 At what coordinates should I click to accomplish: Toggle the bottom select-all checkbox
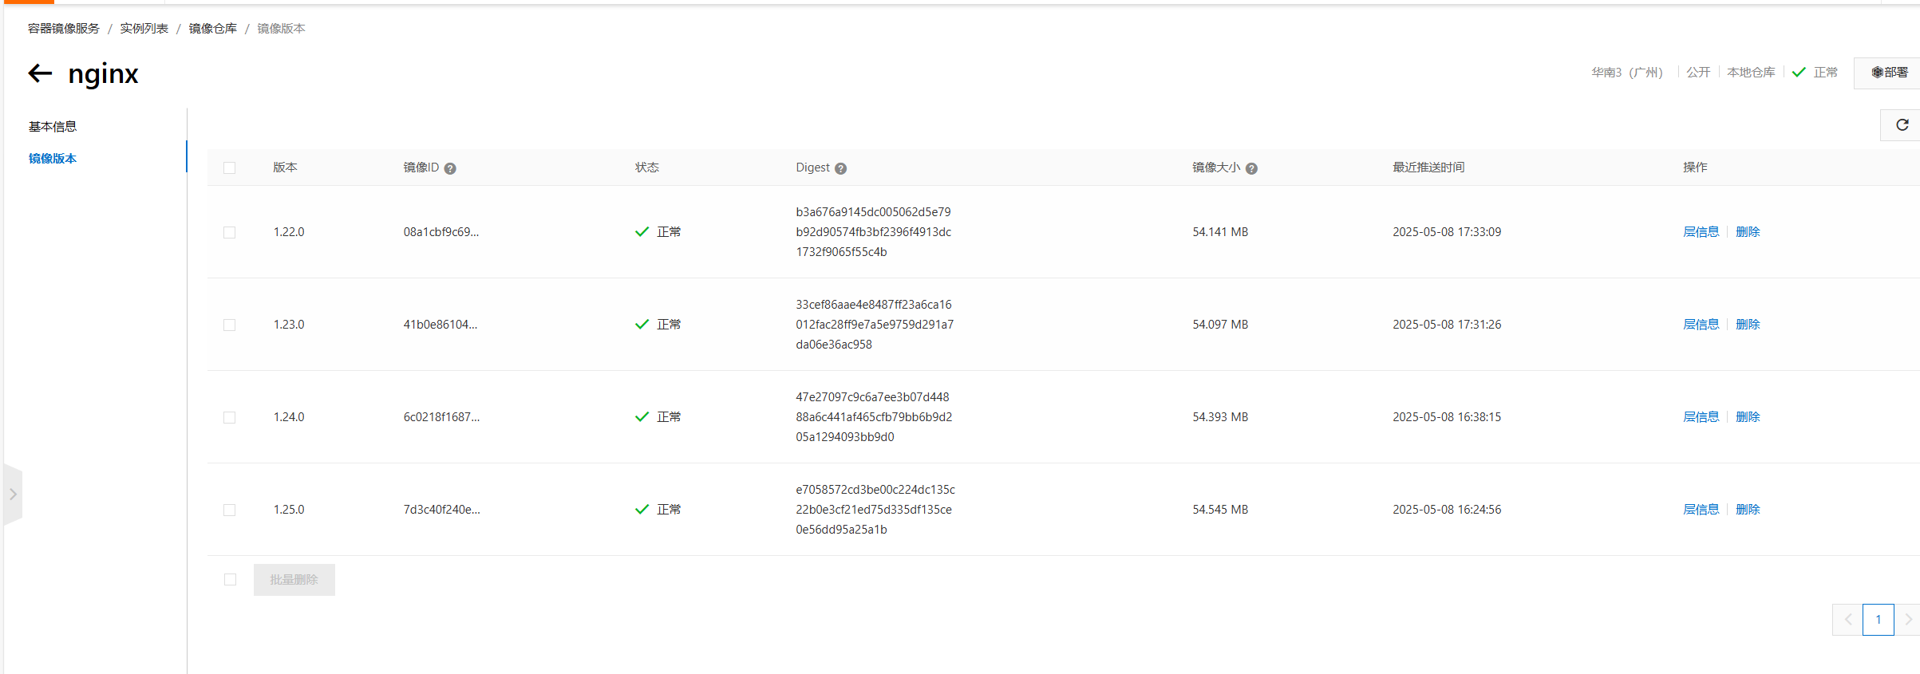tap(230, 580)
